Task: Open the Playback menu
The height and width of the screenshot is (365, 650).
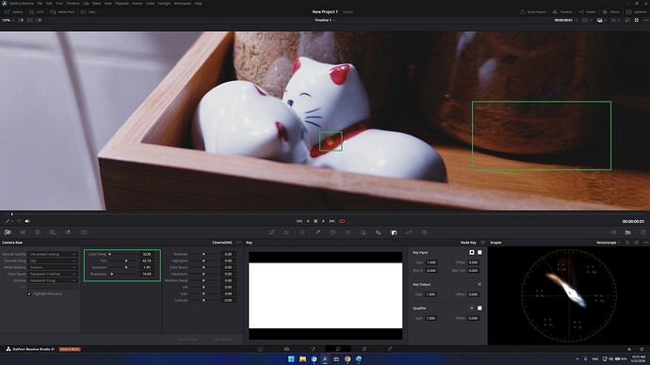Action: point(122,4)
